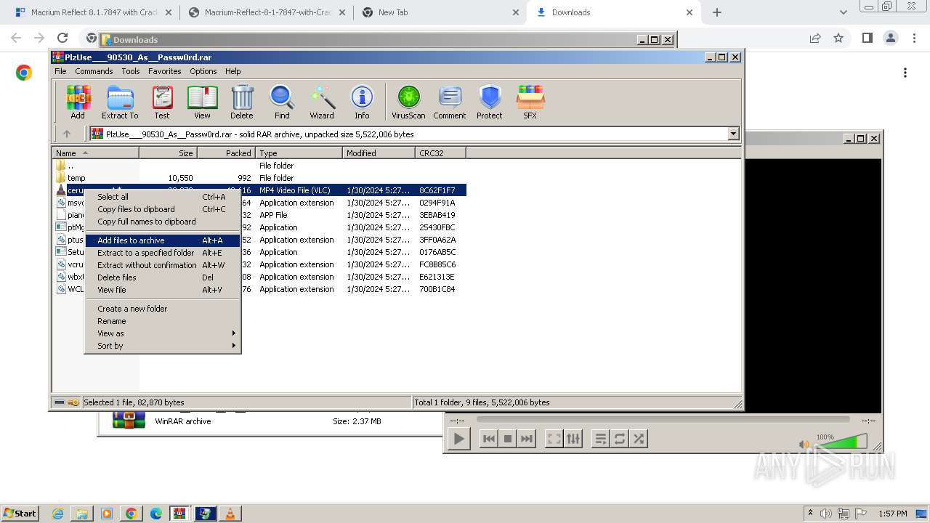Expand the Sort by submenu

pos(163,346)
